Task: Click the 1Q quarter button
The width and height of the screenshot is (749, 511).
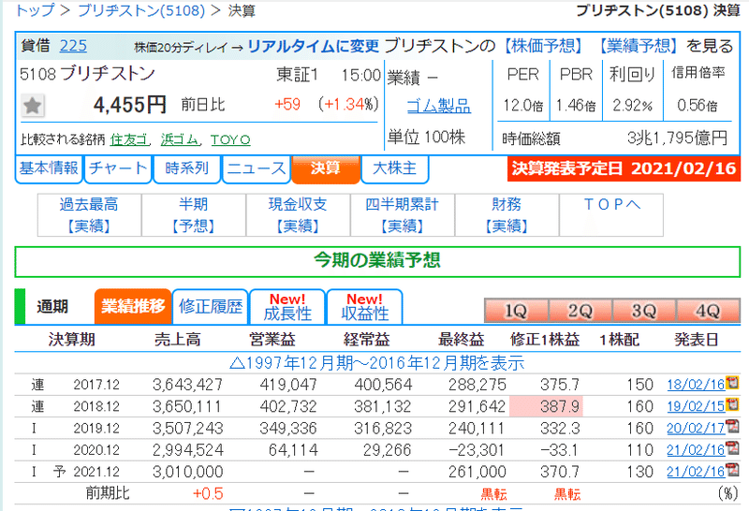Action: [517, 311]
